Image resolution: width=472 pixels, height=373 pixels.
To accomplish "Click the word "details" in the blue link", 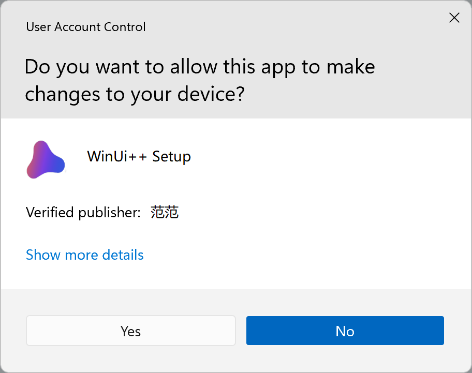I will [123, 255].
